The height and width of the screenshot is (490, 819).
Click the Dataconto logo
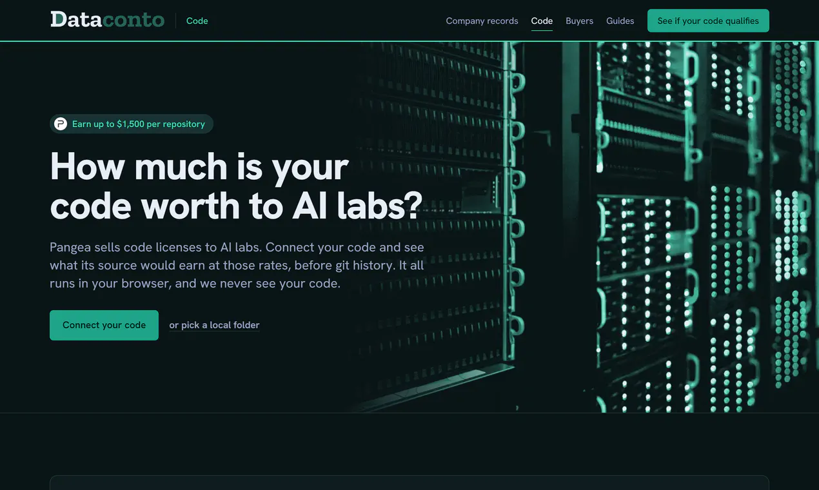point(107,20)
